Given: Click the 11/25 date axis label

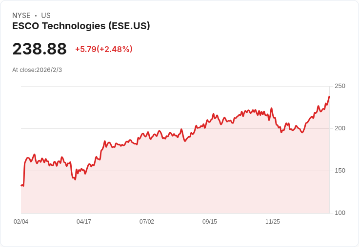Looking at the screenshot, I should click(x=273, y=222).
